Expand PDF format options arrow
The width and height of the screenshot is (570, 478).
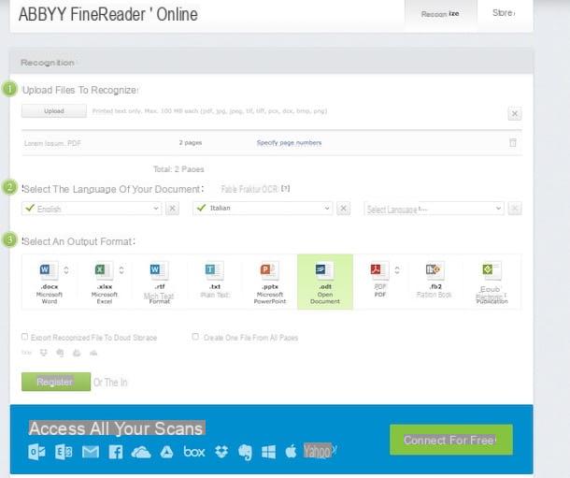point(397,270)
